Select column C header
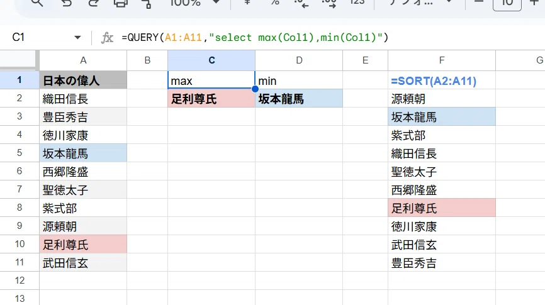Screen dimensions: 545x305 pyautogui.click(x=211, y=60)
